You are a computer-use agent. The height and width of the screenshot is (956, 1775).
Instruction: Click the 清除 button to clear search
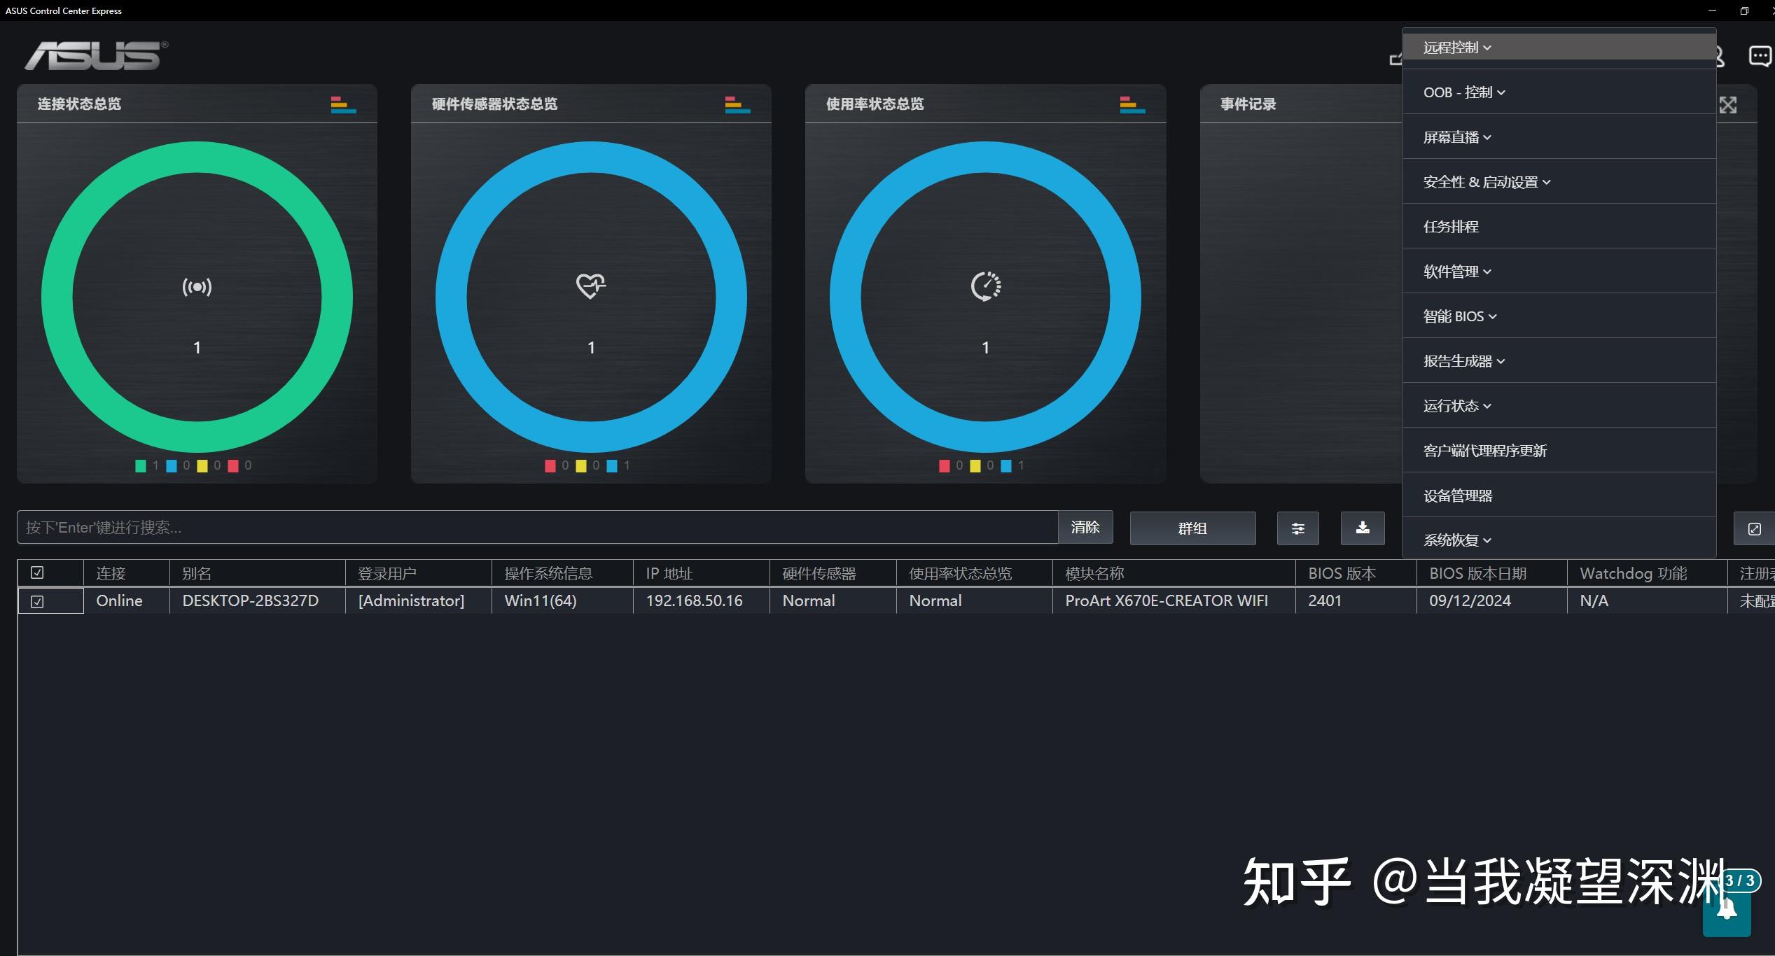[x=1085, y=527]
